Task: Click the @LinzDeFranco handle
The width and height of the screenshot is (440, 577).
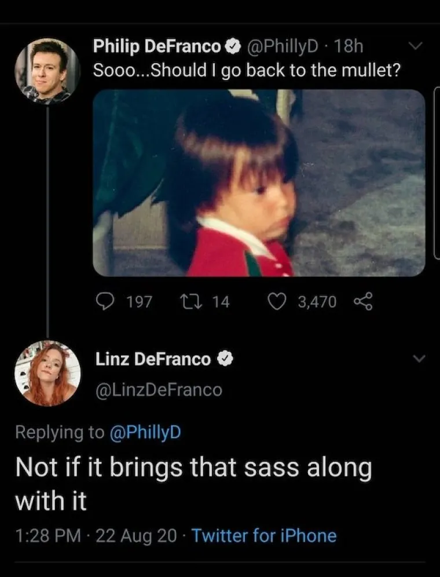Action: pos(158,390)
